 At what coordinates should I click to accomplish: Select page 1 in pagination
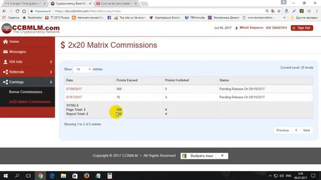(296, 130)
